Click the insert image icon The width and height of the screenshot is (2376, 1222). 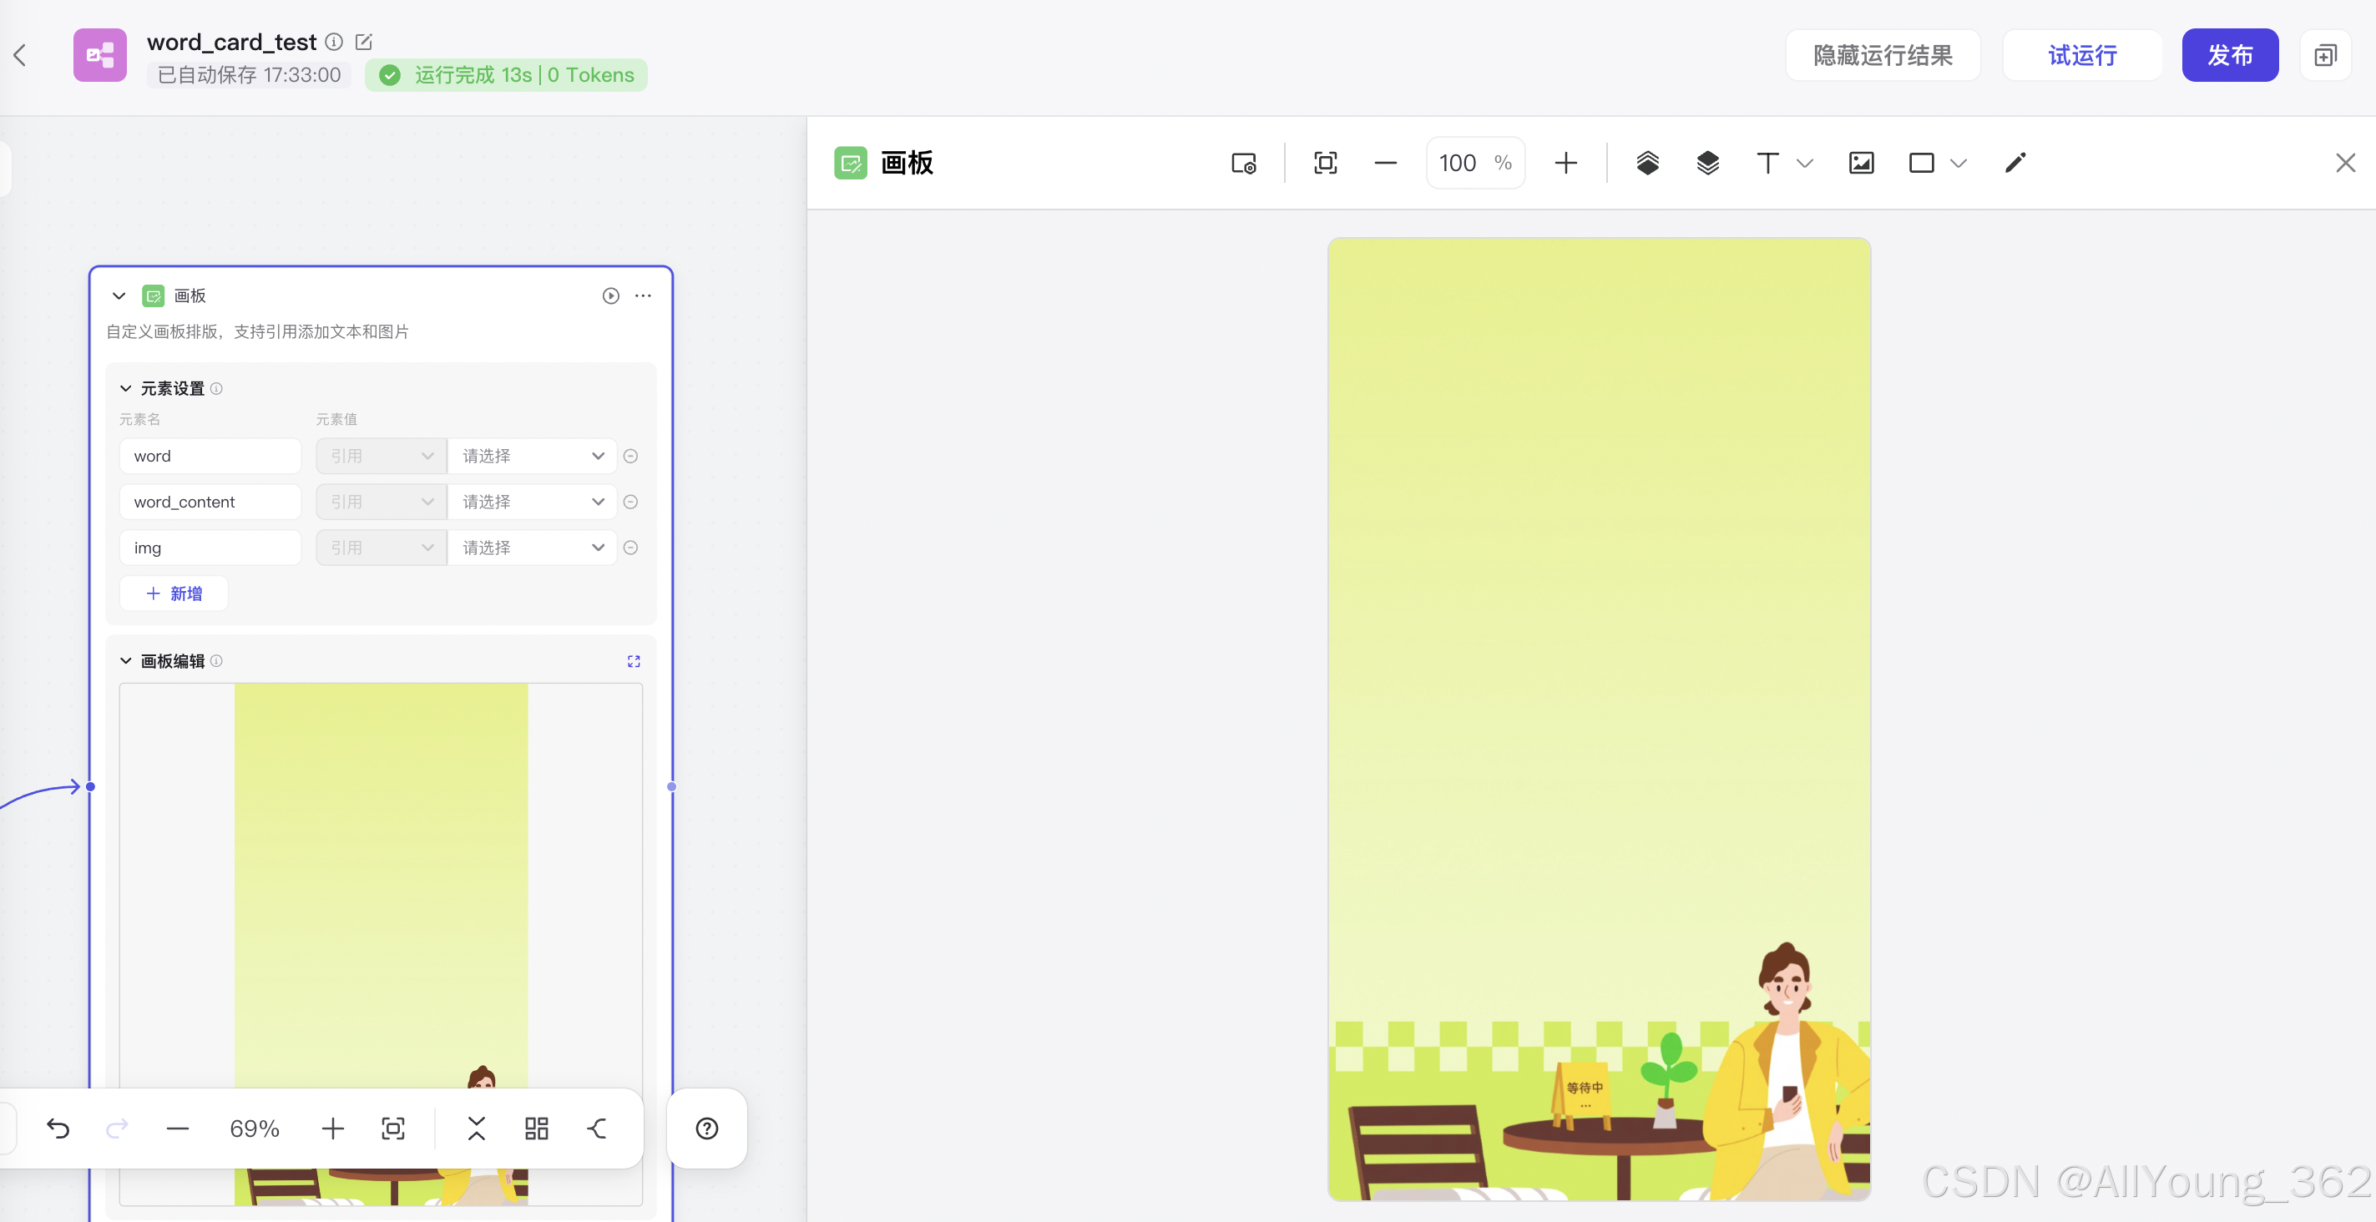click(1862, 164)
